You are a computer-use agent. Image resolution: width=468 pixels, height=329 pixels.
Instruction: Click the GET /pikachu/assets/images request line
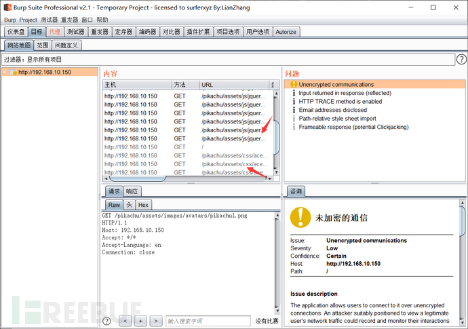tap(174, 216)
